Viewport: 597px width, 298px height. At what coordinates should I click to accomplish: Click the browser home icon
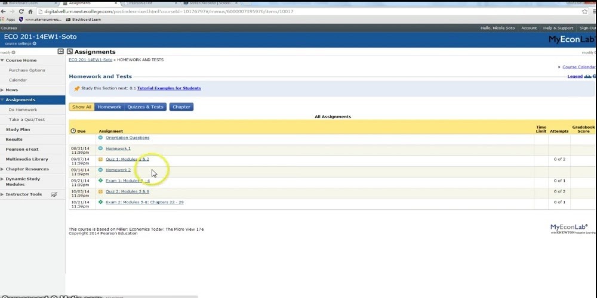30,11
